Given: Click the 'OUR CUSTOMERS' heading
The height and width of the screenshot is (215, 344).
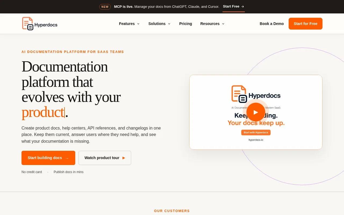Looking at the screenshot, I should (172, 211).
